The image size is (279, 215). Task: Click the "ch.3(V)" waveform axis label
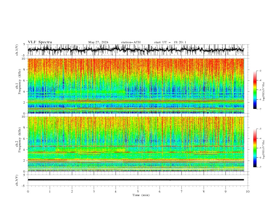[17, 180]
